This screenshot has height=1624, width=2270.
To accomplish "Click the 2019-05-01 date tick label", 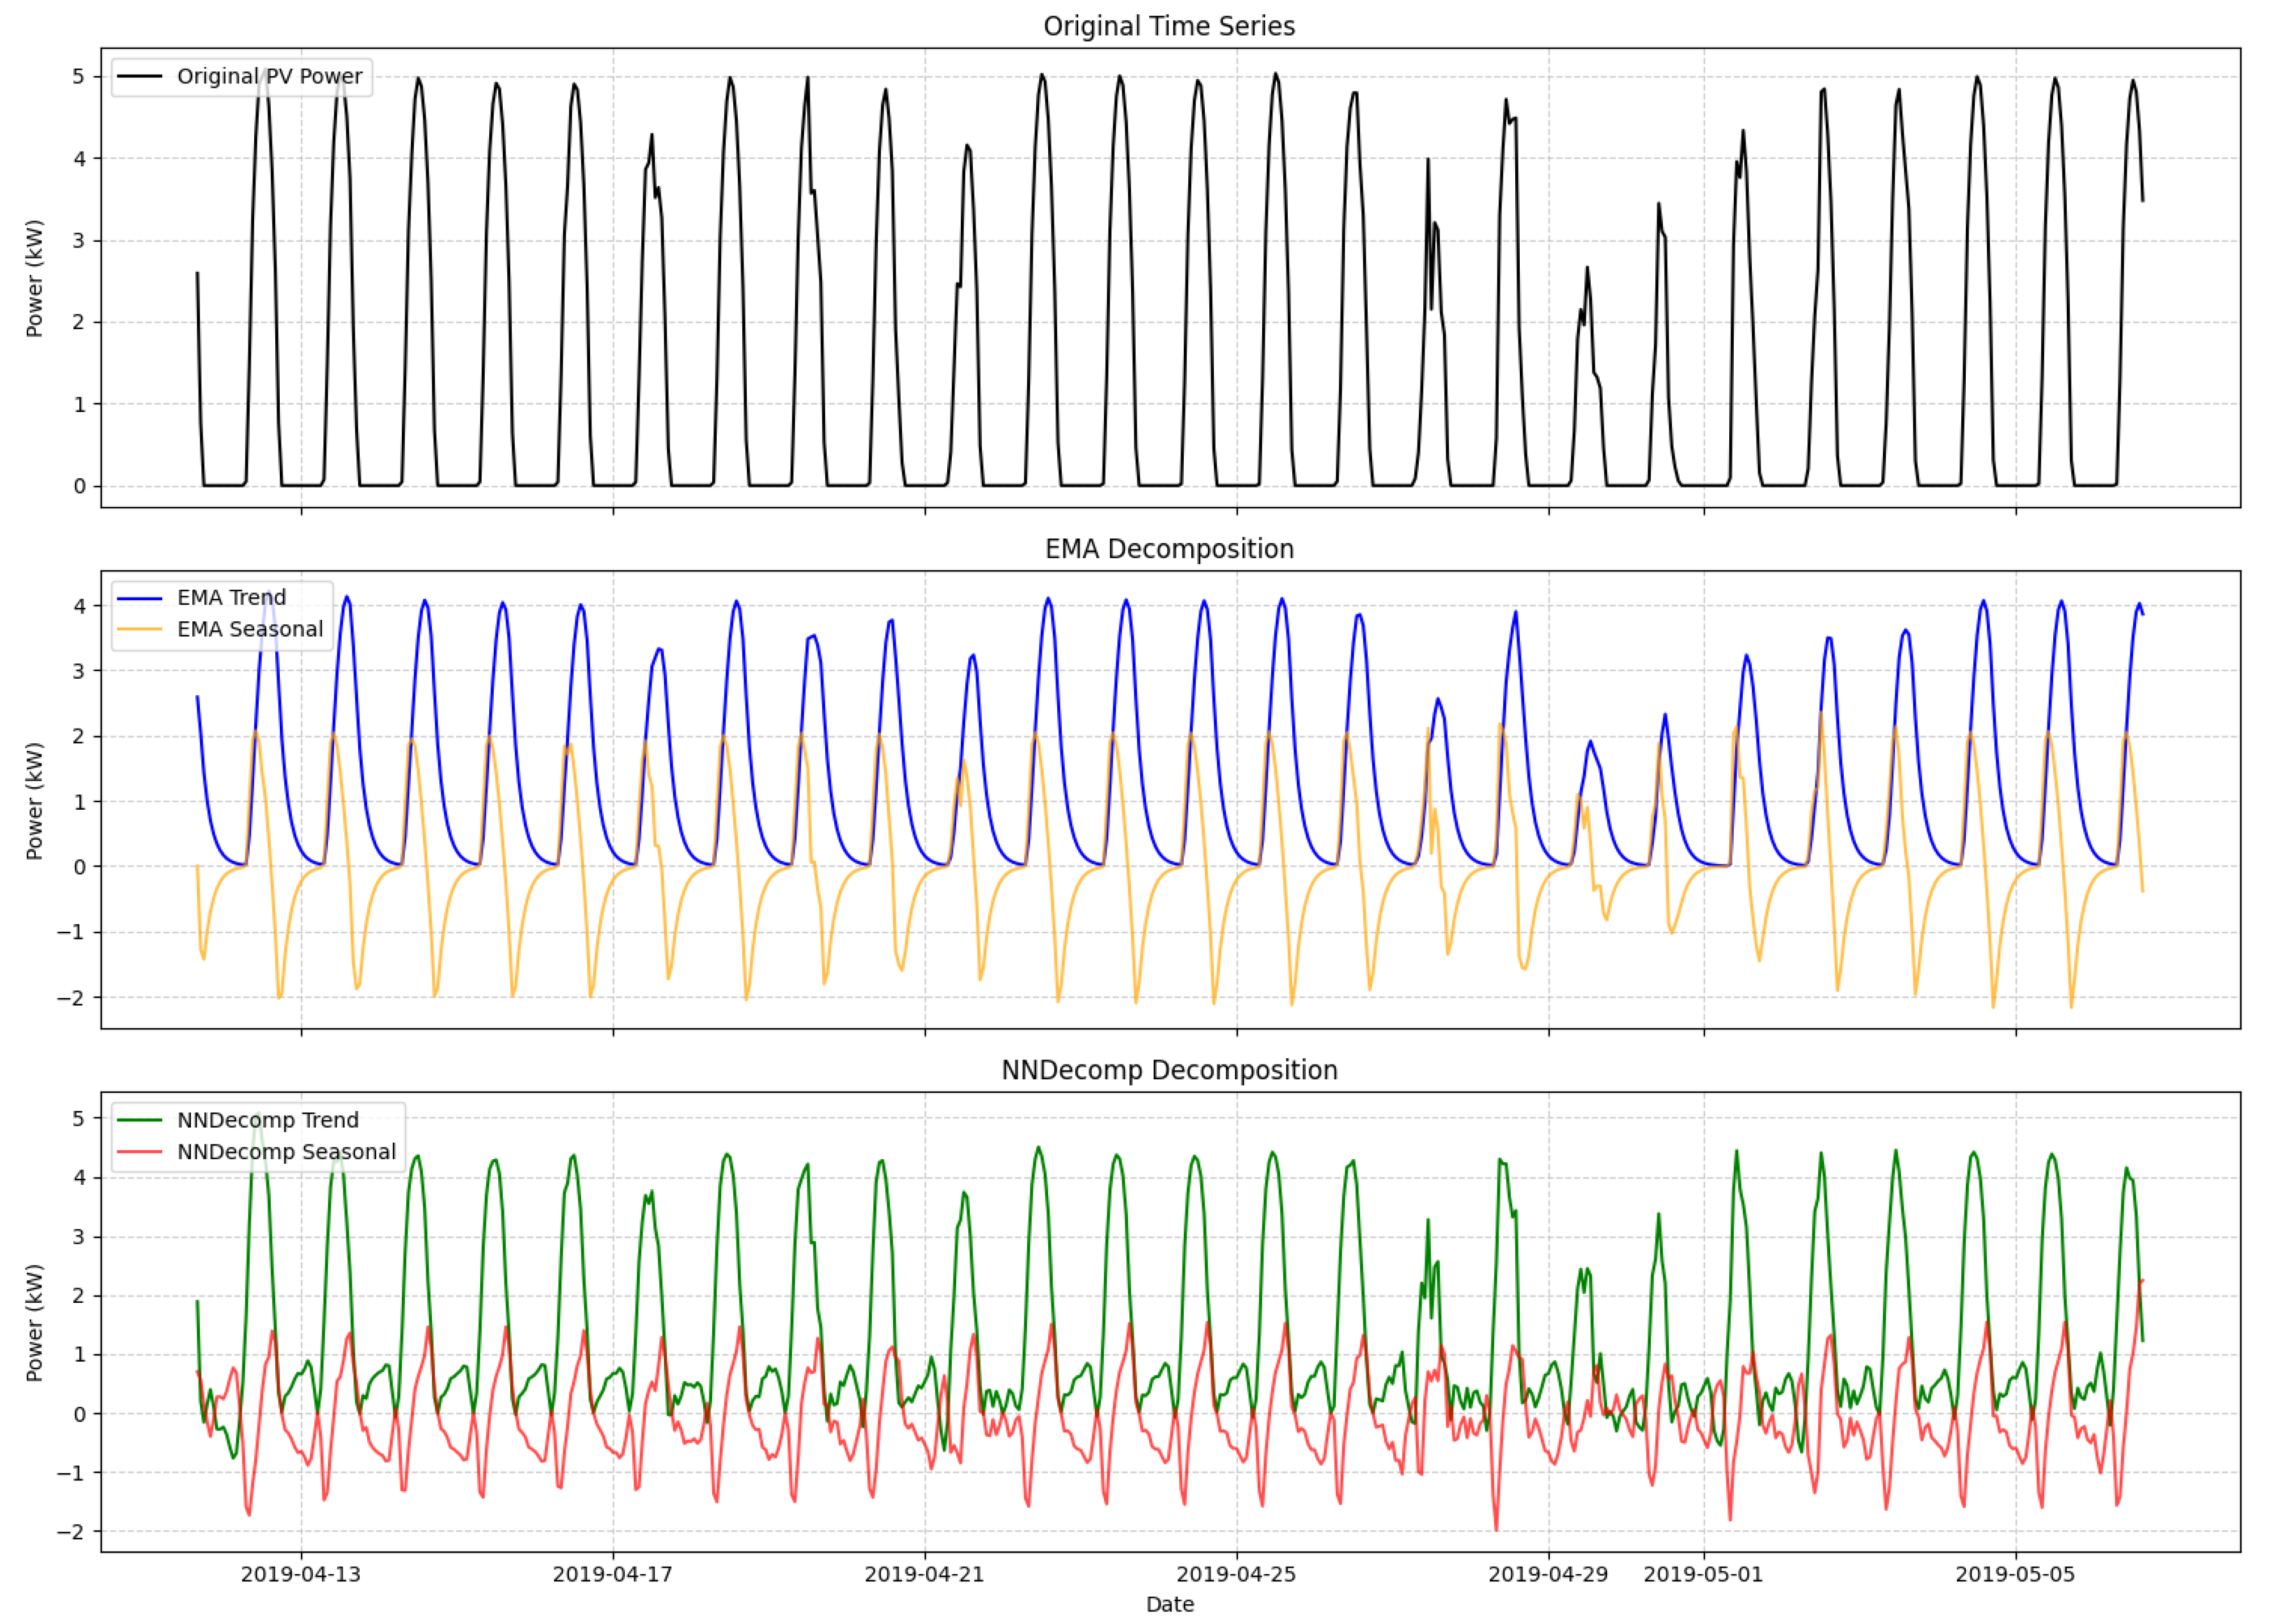I will pos(1703,1574).
